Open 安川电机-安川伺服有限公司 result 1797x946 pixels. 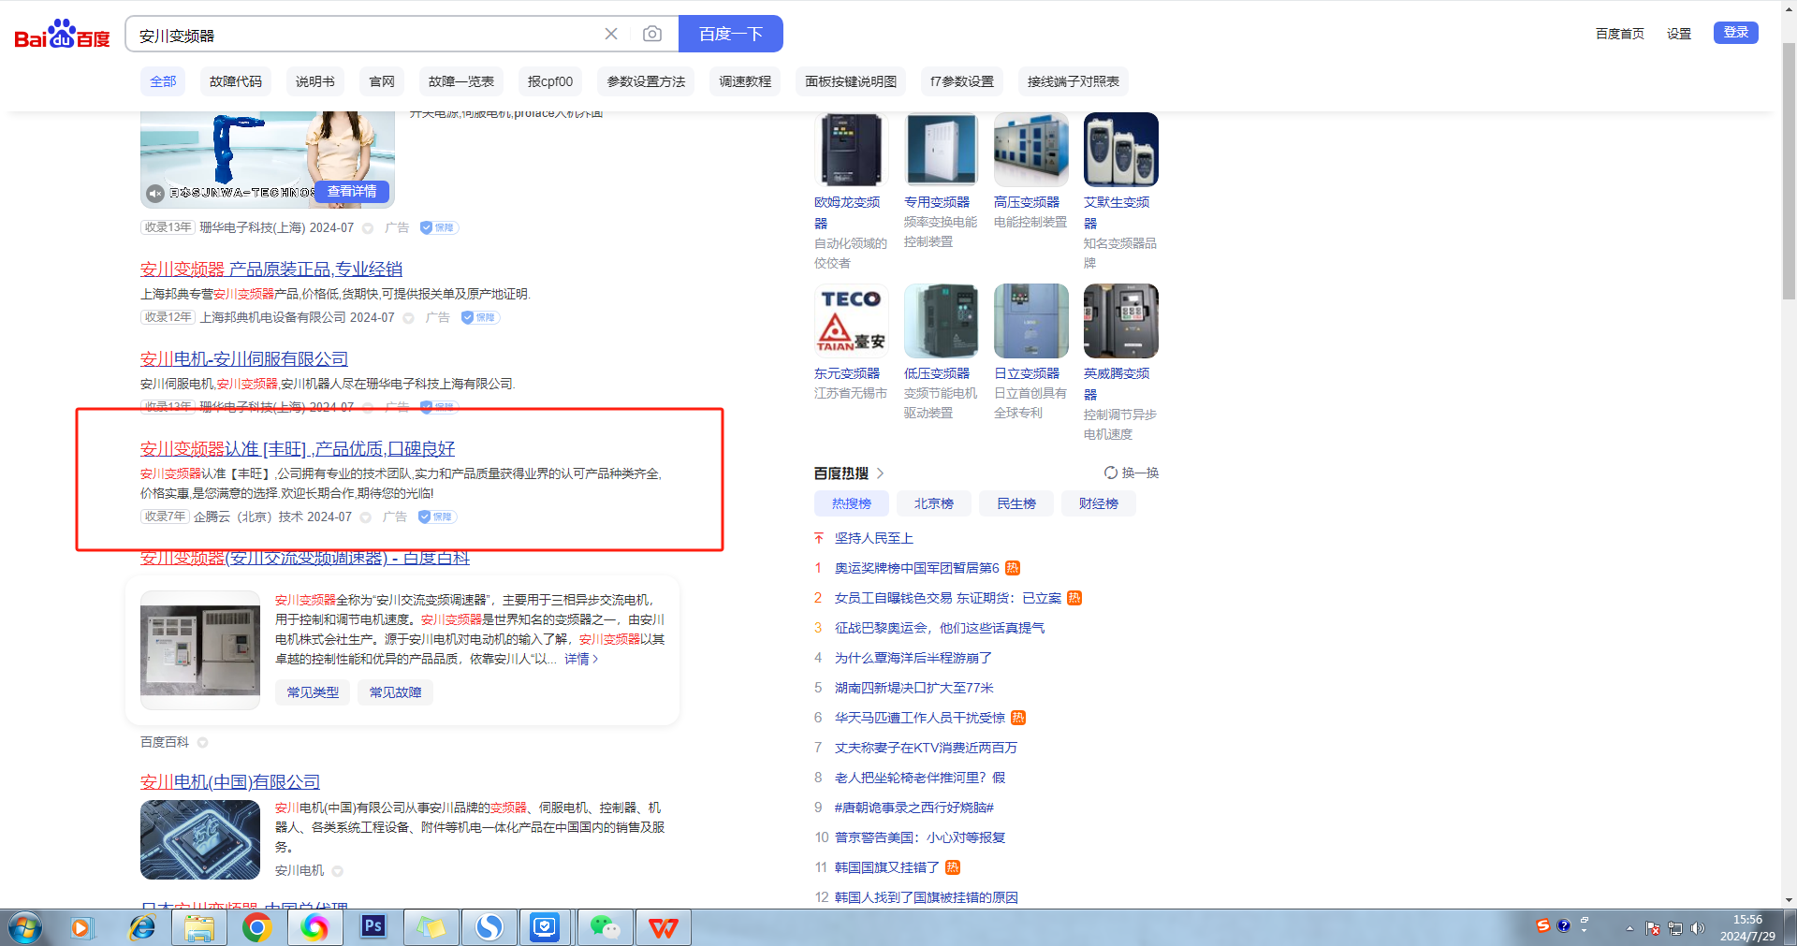coord(244,359)
